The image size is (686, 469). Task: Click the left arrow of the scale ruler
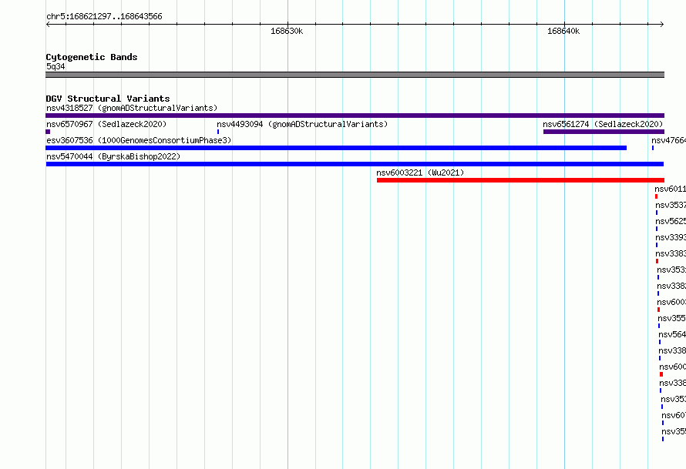coord(48,24)
